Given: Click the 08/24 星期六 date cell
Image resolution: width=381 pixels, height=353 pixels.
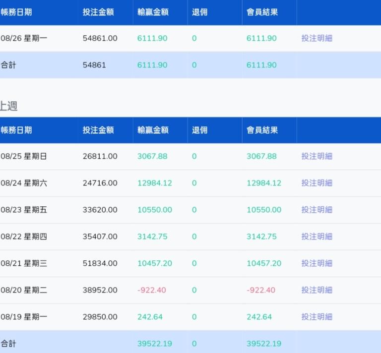Looking at the screenshot, I should click(24, 183).
